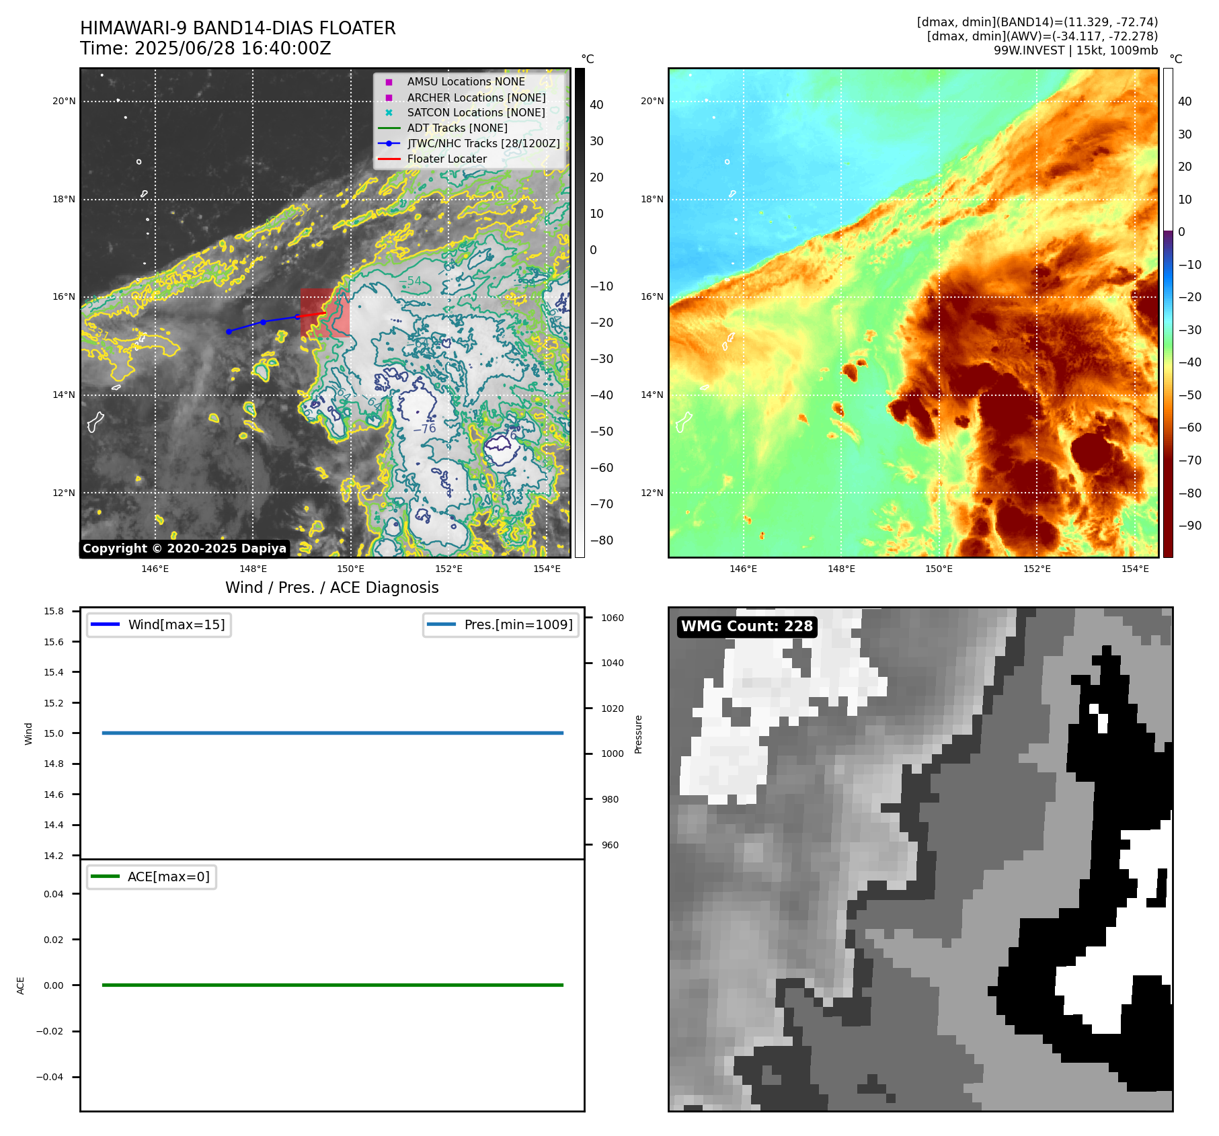Click the 'Pres.[min=1009]' legend entry
Viewport: 1219px width, 1136px height.
pyautogui.click(x=500, y=624)
